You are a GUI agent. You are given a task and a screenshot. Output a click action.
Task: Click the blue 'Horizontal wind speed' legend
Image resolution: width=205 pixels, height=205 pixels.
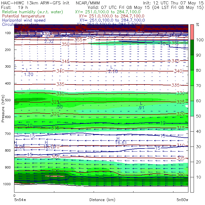click(24, 20)
